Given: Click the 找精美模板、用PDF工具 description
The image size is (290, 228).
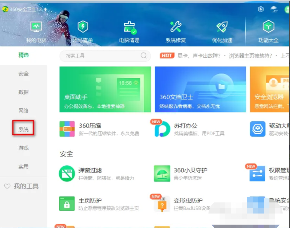Looking at the screenshot, I should 199,133.
